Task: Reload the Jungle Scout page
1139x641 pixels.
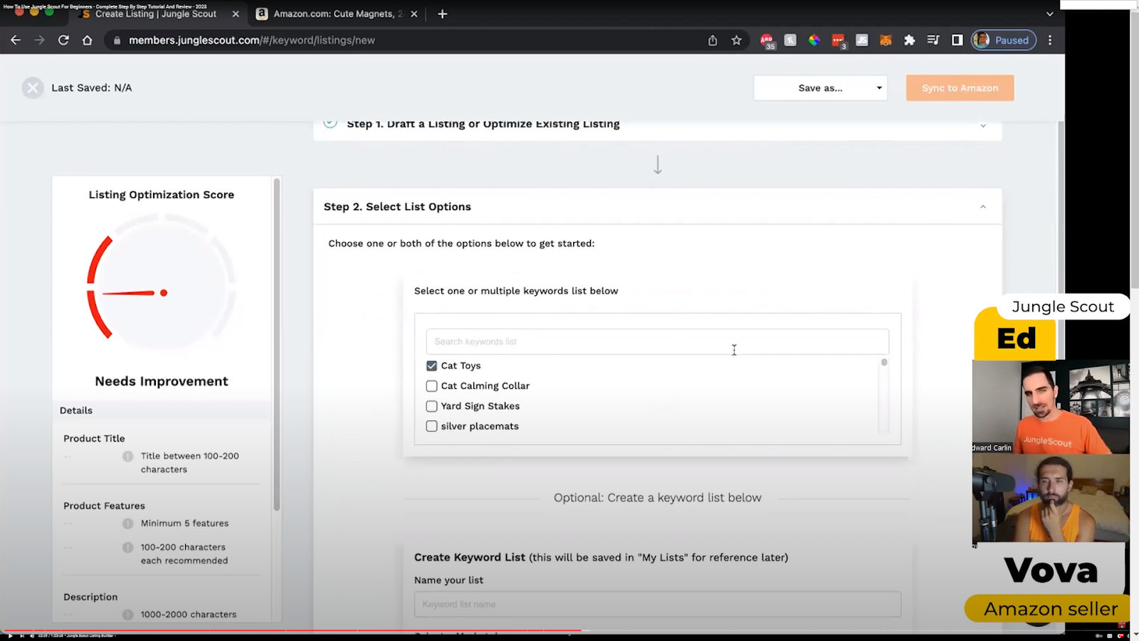Action: click(63, 41)
